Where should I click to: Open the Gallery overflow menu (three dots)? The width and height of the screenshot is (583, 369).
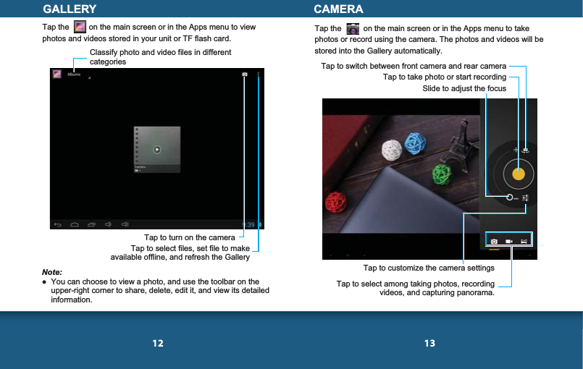[x=259, y=75]
